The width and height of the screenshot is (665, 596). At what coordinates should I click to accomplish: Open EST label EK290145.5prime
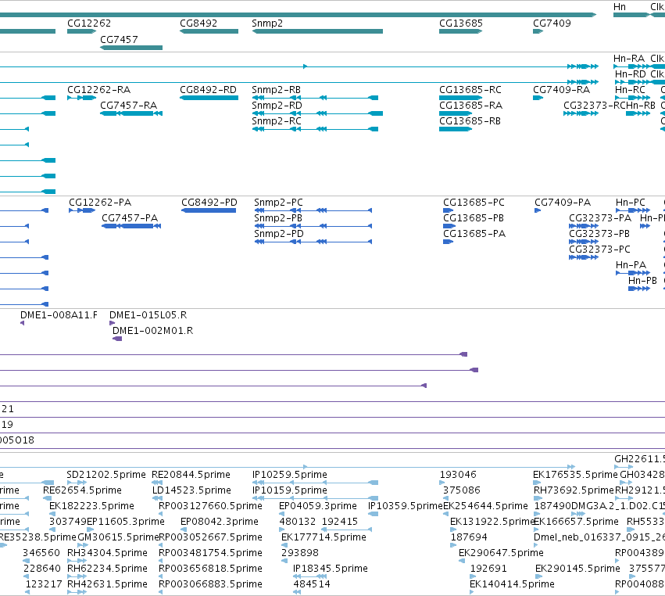577,569
